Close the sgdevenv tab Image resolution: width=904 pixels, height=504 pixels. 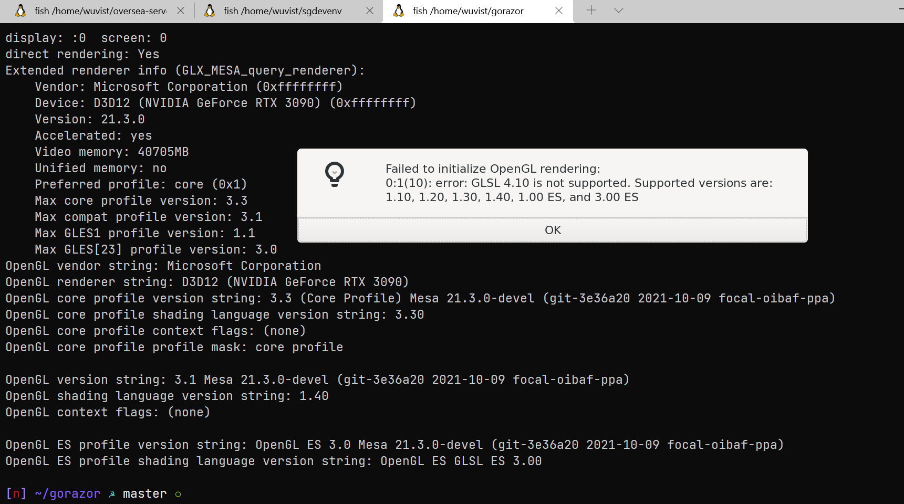(x=369, y=10)
